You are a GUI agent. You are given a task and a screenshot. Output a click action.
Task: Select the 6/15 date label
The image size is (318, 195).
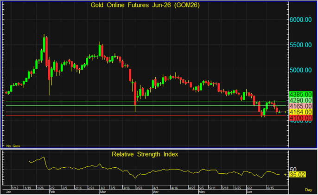(271, 188)
